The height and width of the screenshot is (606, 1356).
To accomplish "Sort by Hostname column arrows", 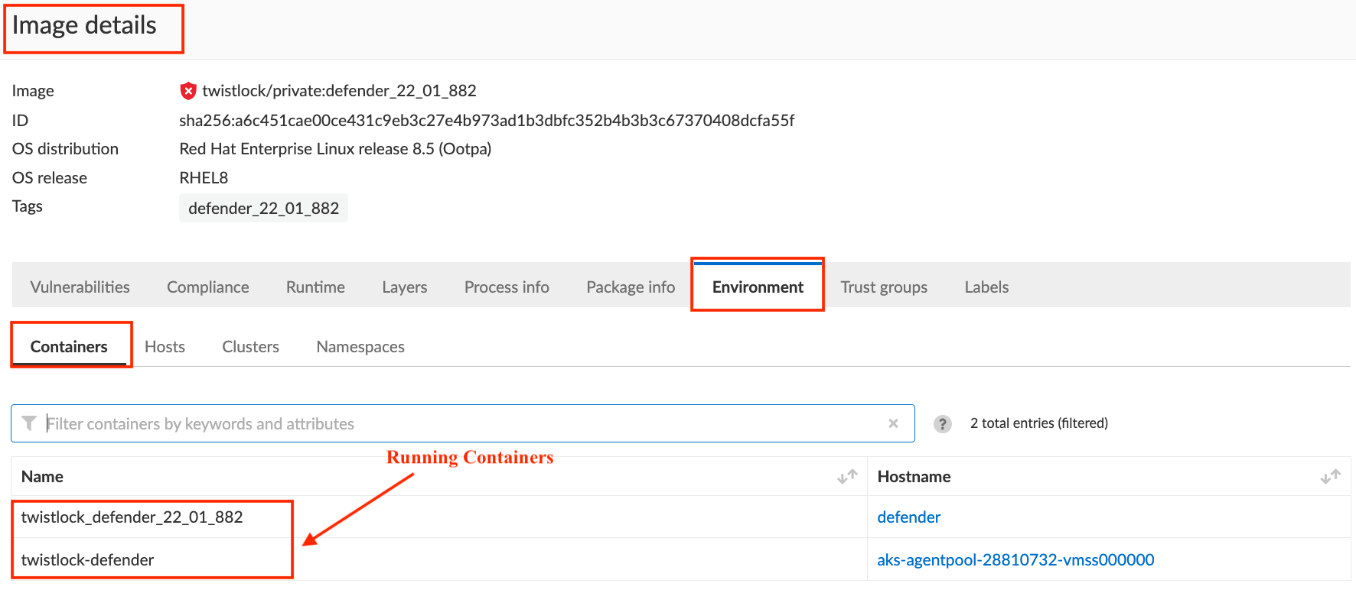I will (x=1330, y=477).
